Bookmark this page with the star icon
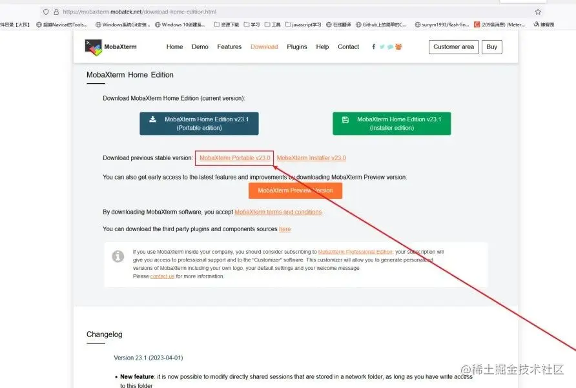Viewport: 576px width, 388px height. pyautogui.click(x=538, y=12)
